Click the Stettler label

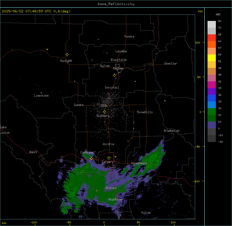coord(171,64)
